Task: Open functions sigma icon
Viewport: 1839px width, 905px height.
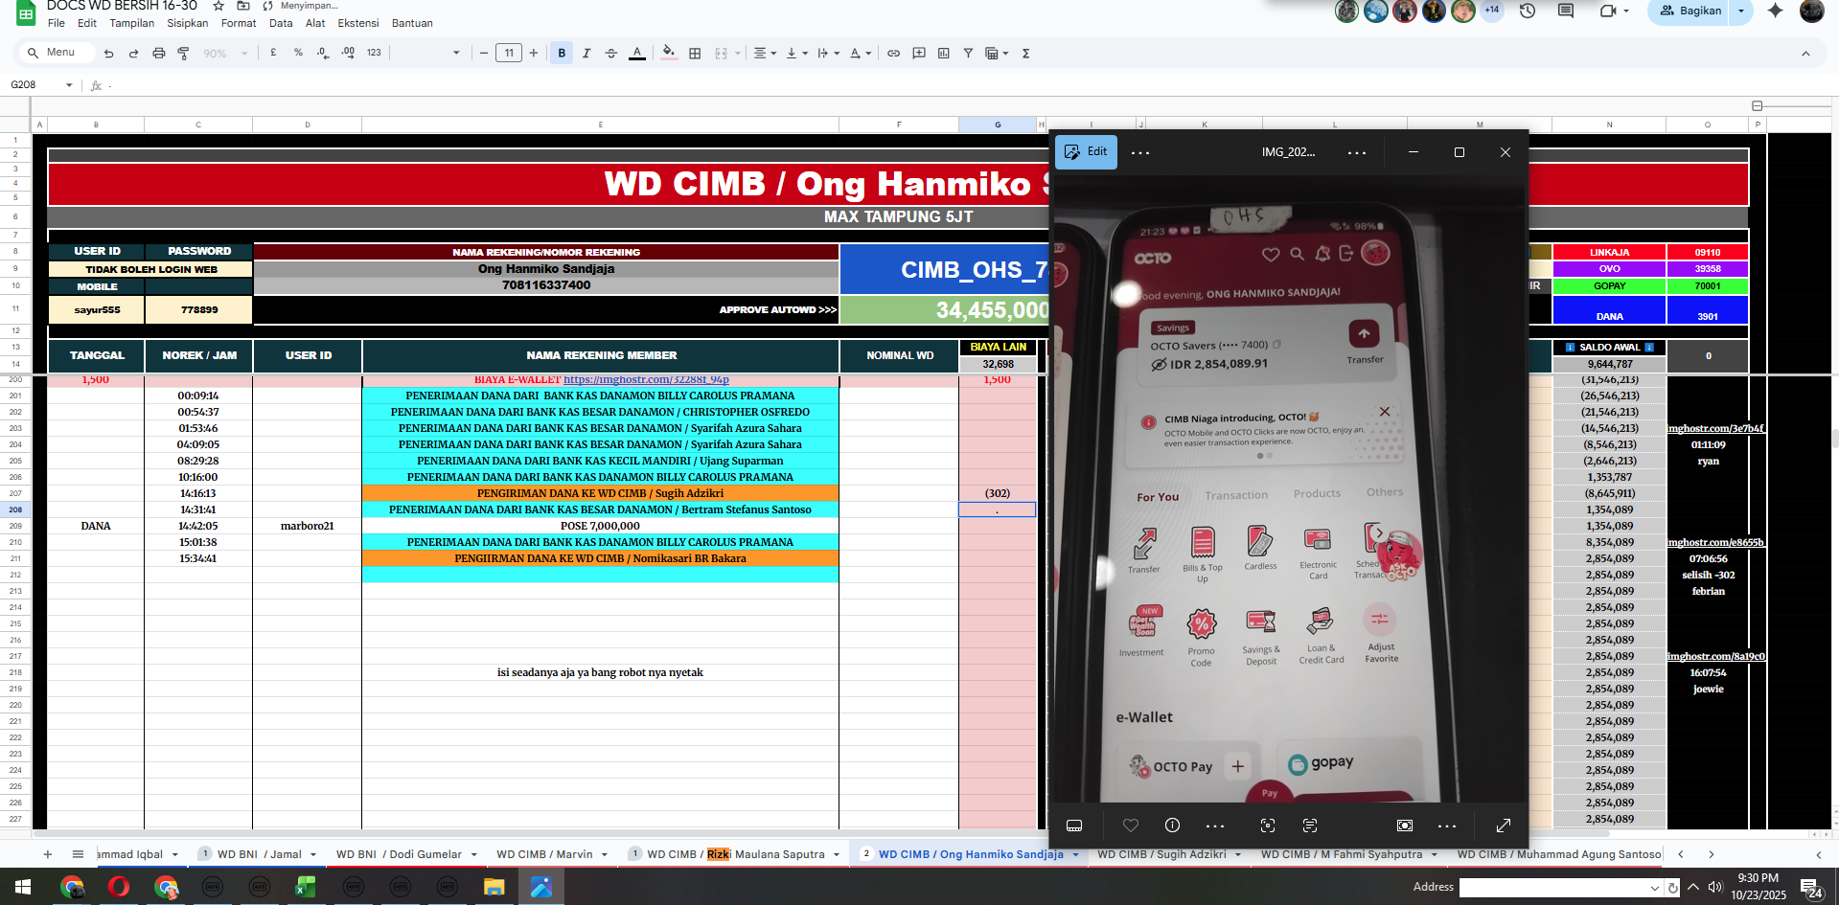Action: point(1025,54)
